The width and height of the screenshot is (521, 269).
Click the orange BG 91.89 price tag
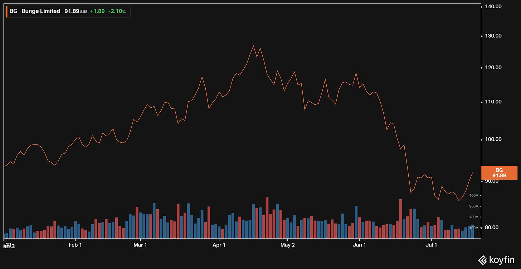tap(499, 173)
